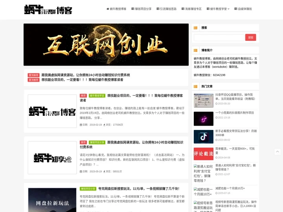Click broken image placeholder for 支付宝红包 article
The image size is (283, 212).
(204, 174)
